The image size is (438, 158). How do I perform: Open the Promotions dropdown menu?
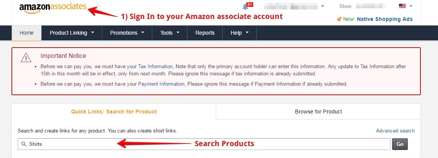[x=127, y=33]
